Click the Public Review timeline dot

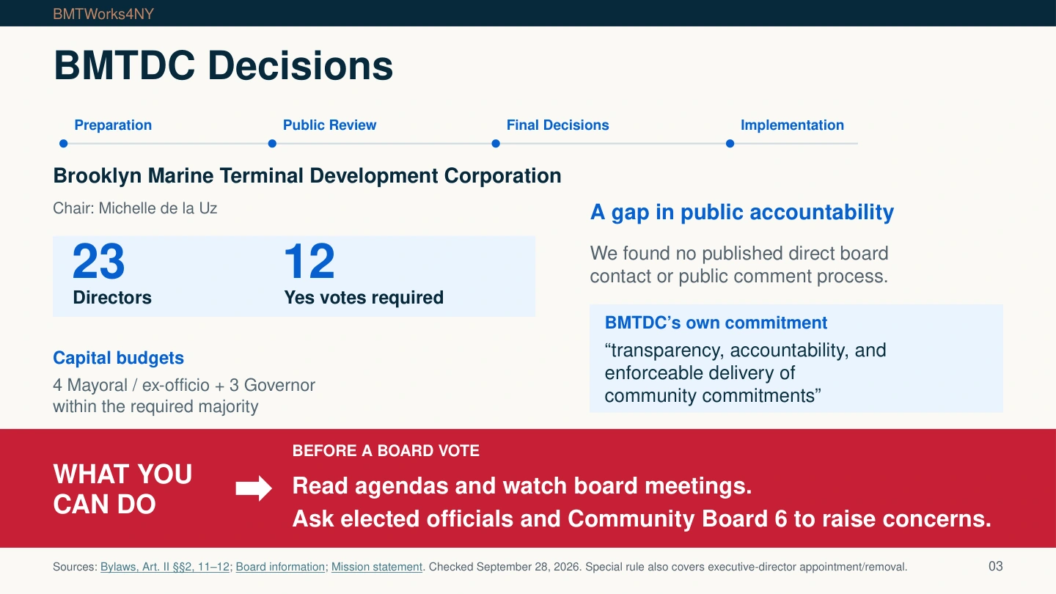[x=272, y=144]
